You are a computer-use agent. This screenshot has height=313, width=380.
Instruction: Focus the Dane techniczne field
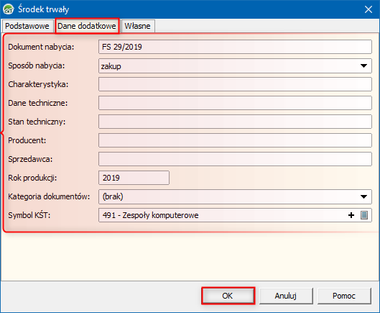coord(235,103)
